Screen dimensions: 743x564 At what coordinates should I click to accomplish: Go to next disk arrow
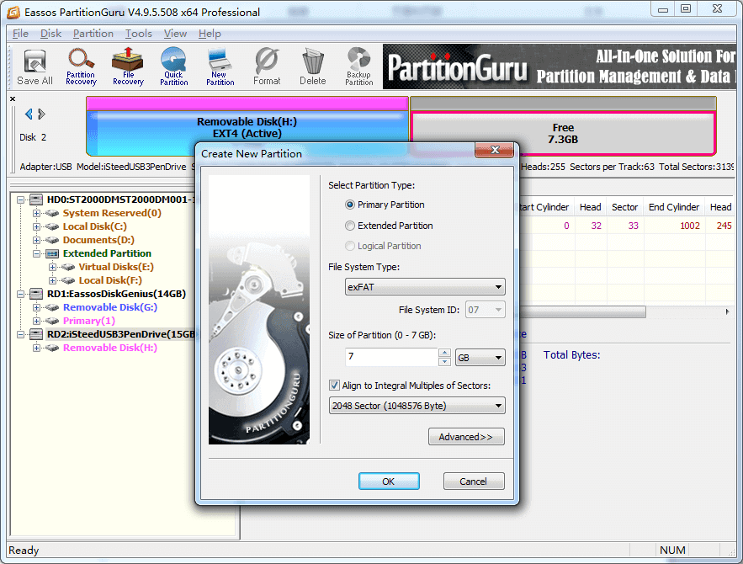click(x=42, y=114)
